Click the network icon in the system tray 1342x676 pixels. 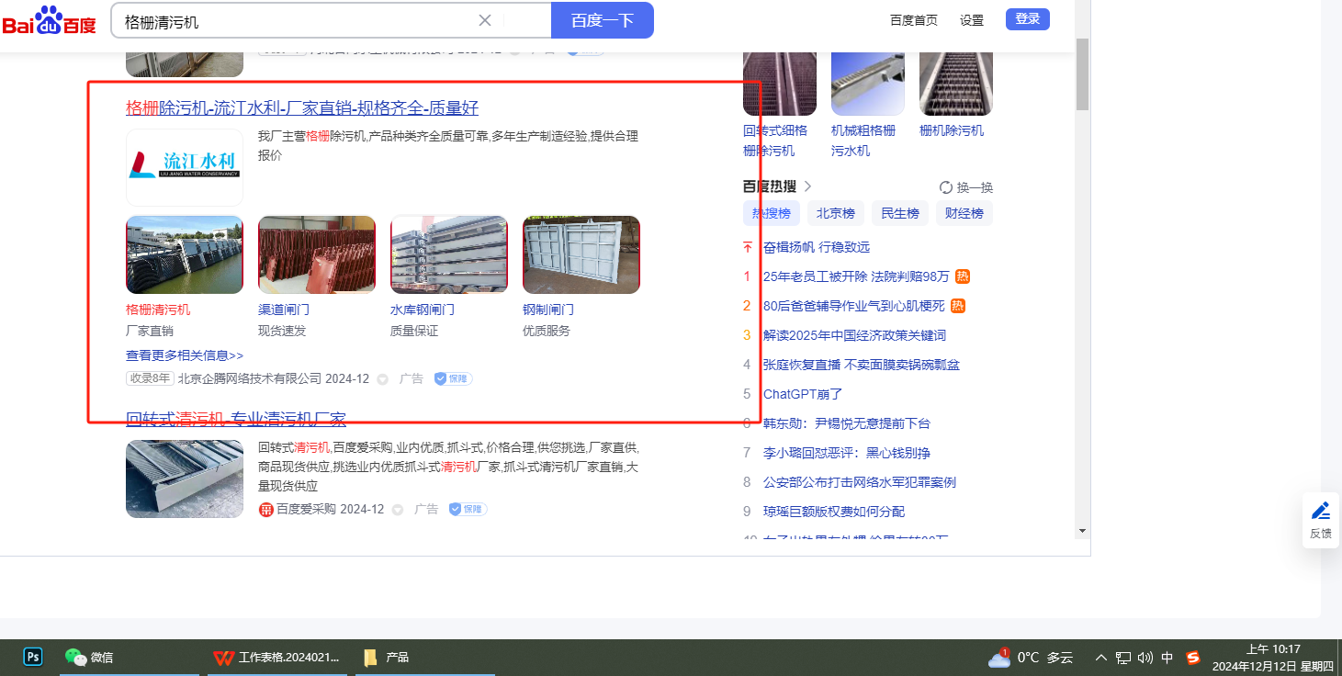pyautogui.click(x=1123, y=658)
